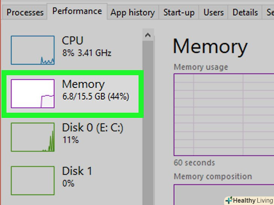Open the Disk 1 0% entry
274x205 pixels.
(x=77, y=177)
